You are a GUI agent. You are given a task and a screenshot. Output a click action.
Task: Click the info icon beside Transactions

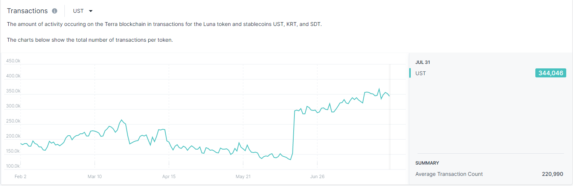(55, 11)
